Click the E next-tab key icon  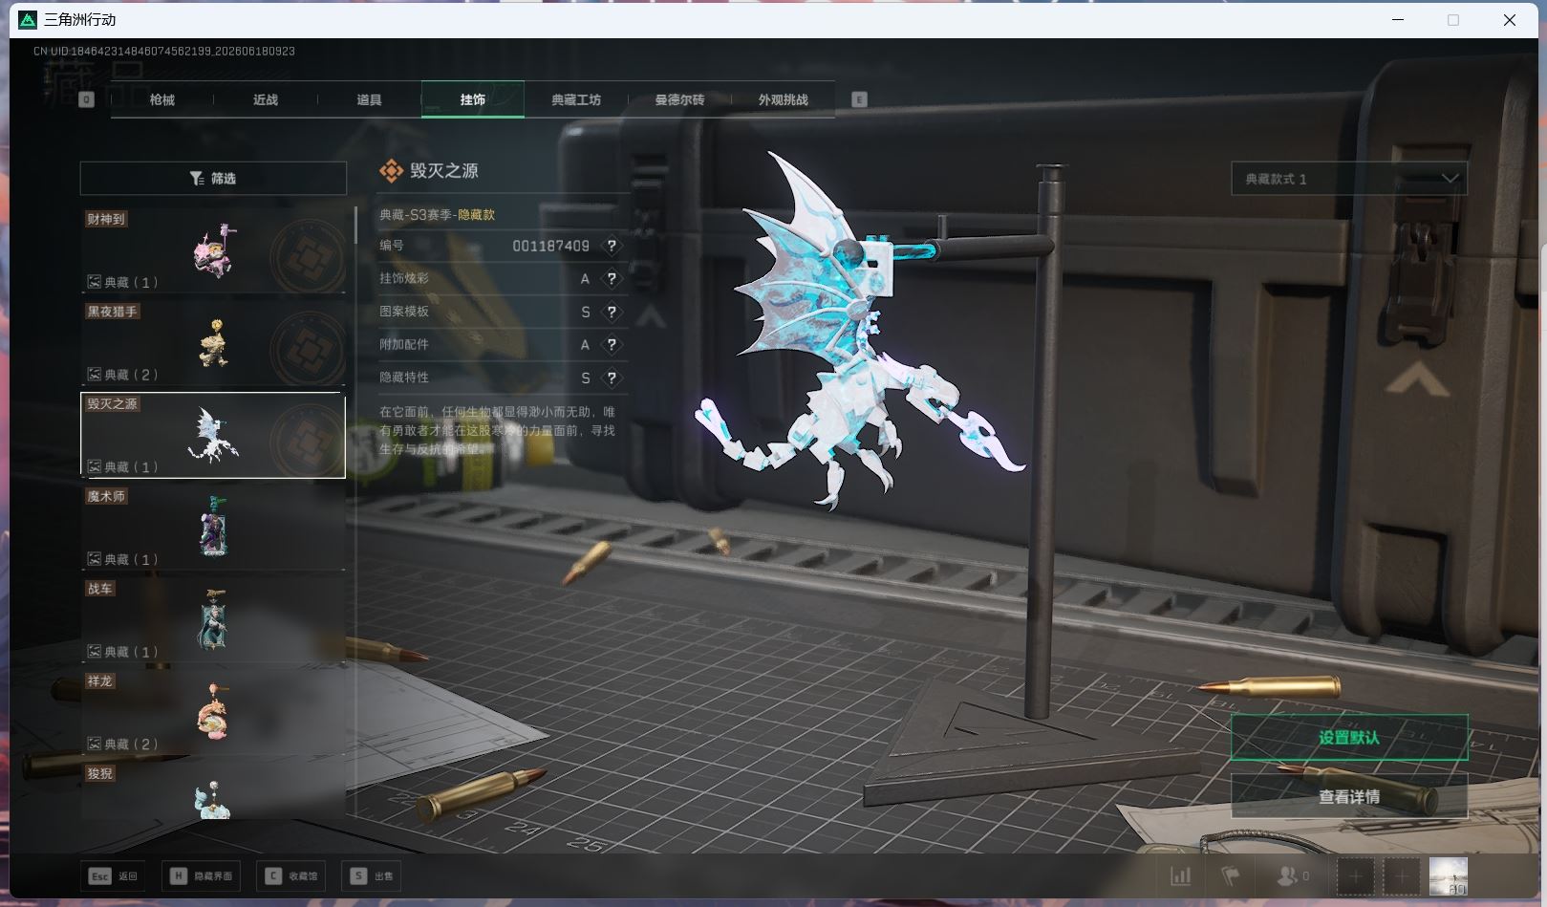coord(859,99)
